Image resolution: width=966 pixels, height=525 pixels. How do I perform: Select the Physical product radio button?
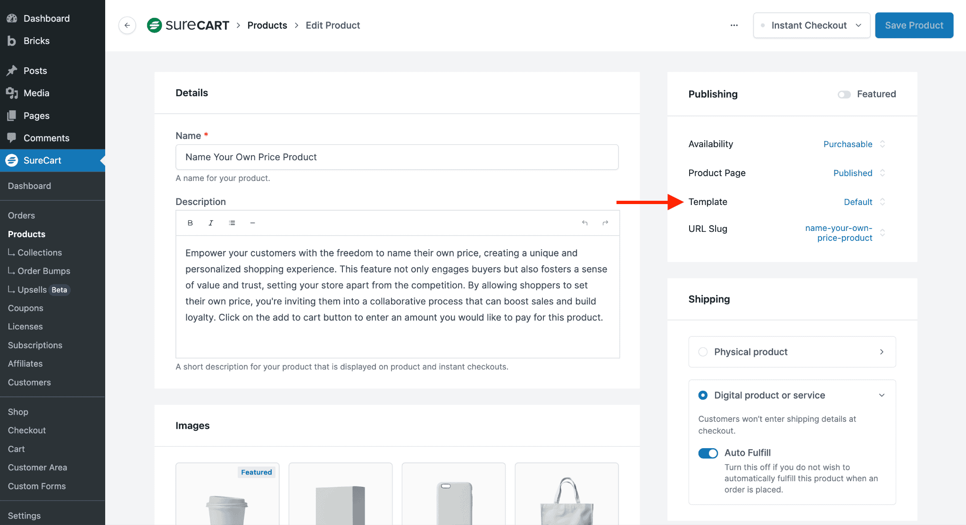pyautogui.click(x=703, y=352)
